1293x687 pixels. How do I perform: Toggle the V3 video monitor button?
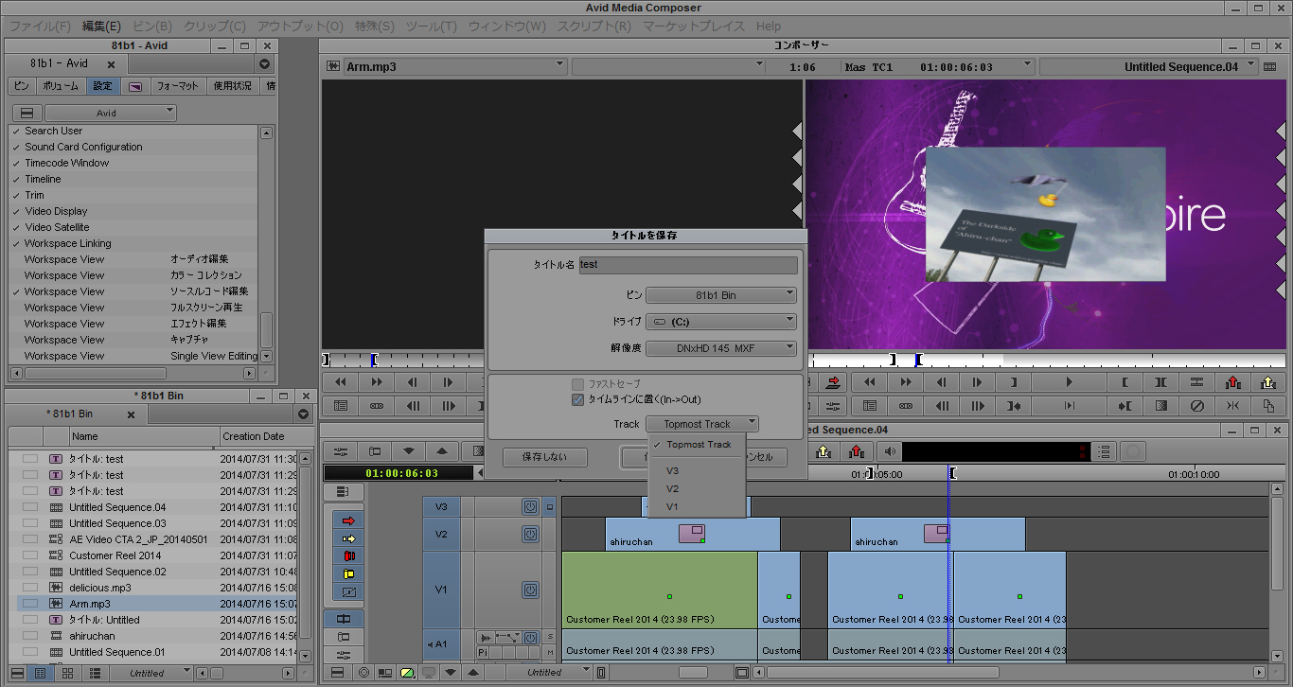pyautogui.click(x=550, y=507)
